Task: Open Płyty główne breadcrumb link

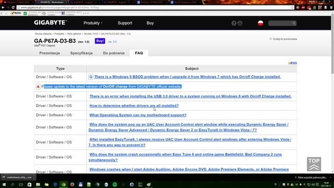Action: tap(74, 33)
